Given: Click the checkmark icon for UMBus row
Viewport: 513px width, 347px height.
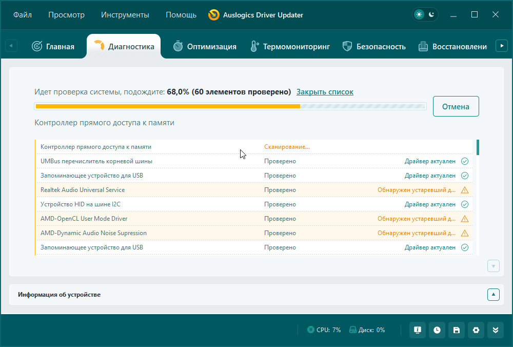Looking at the screenshot, I should (x=465, y=161).
